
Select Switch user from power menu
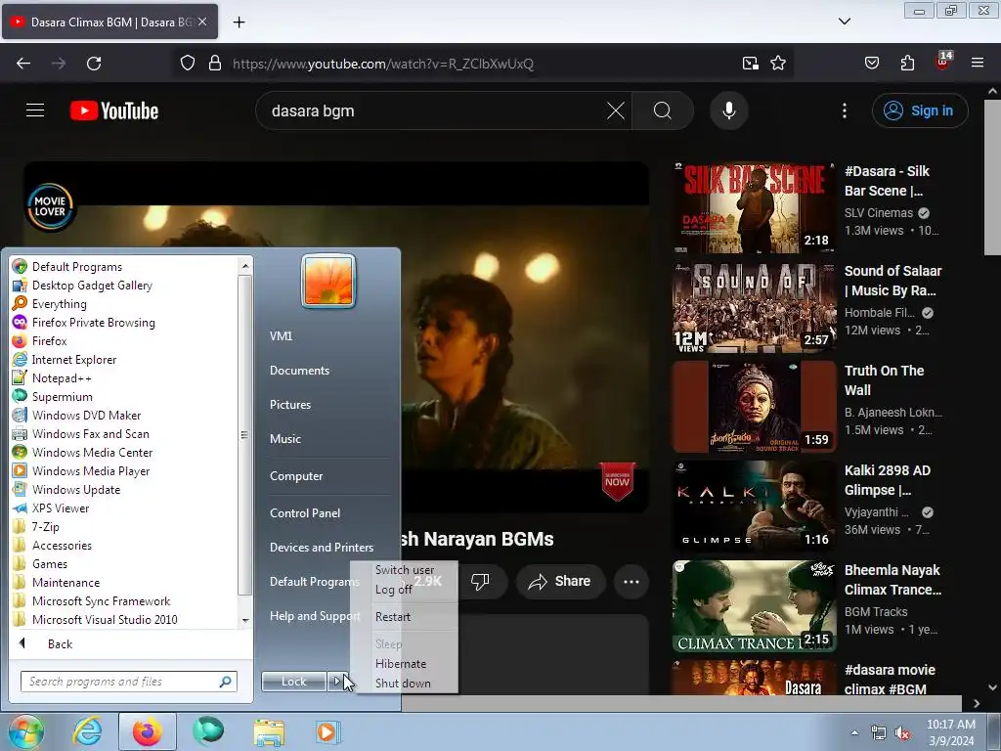point(405,570)
